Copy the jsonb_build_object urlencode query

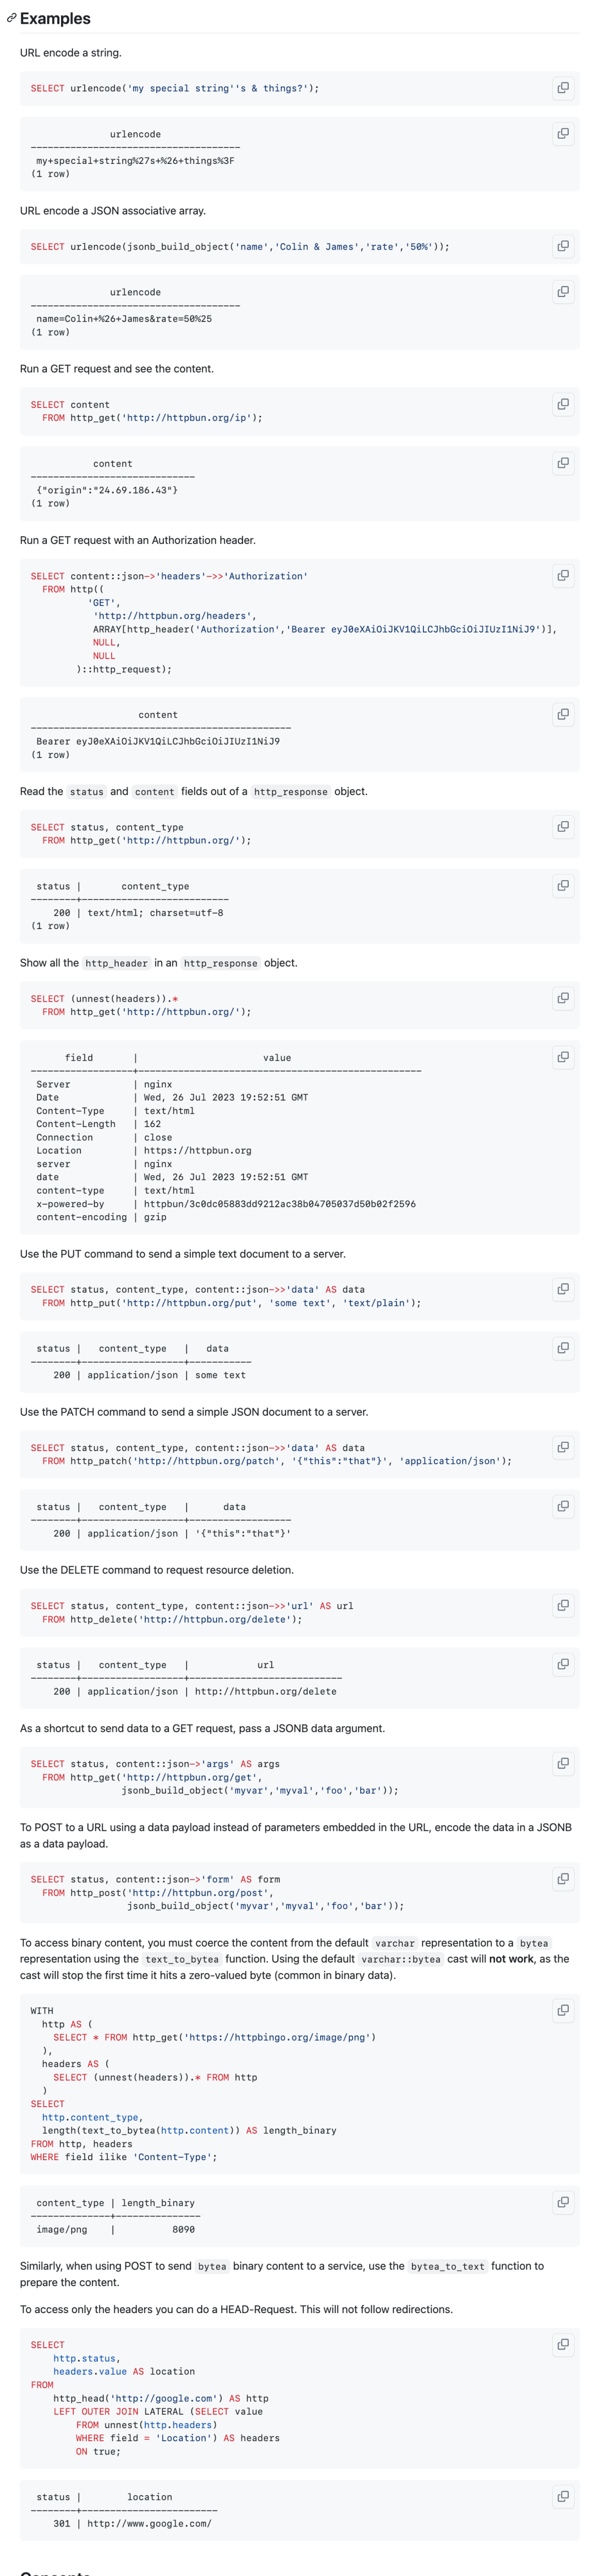(x=563, y=246)
